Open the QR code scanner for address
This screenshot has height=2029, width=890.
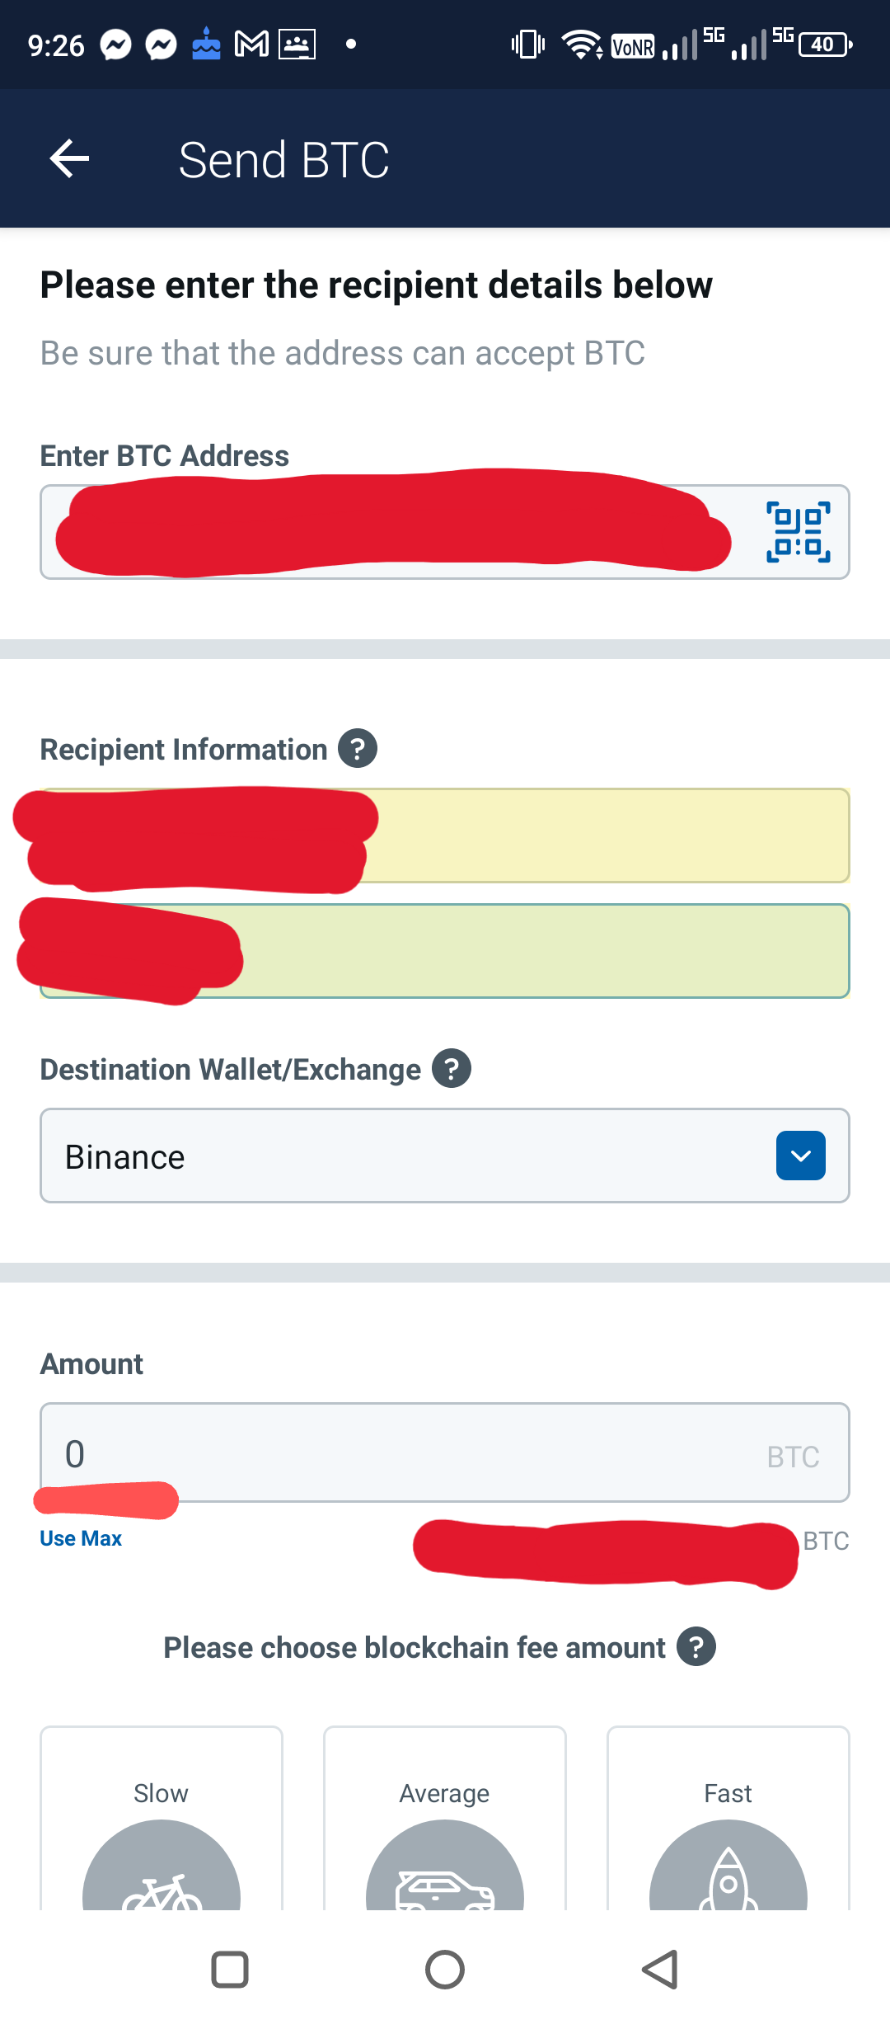tap(798, 532)
